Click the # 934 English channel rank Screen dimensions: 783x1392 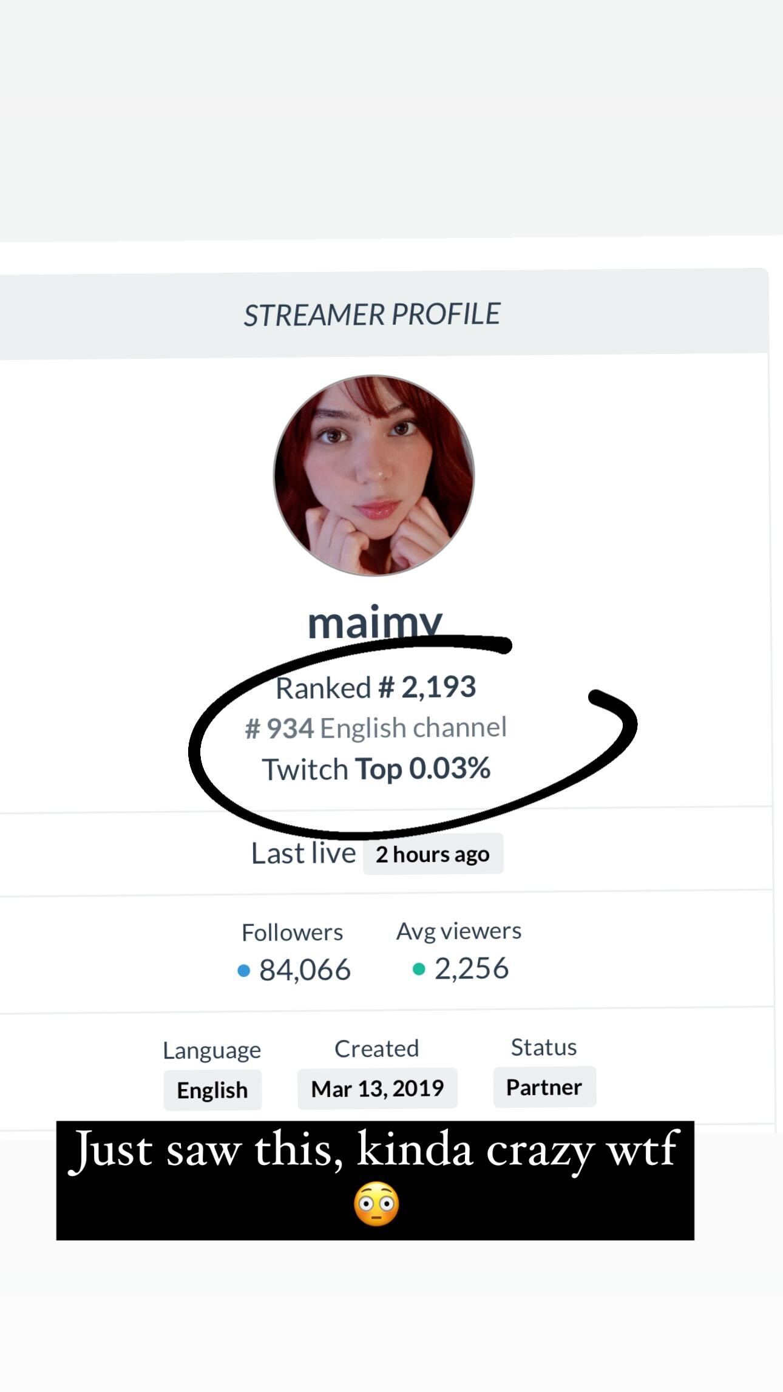376,727
